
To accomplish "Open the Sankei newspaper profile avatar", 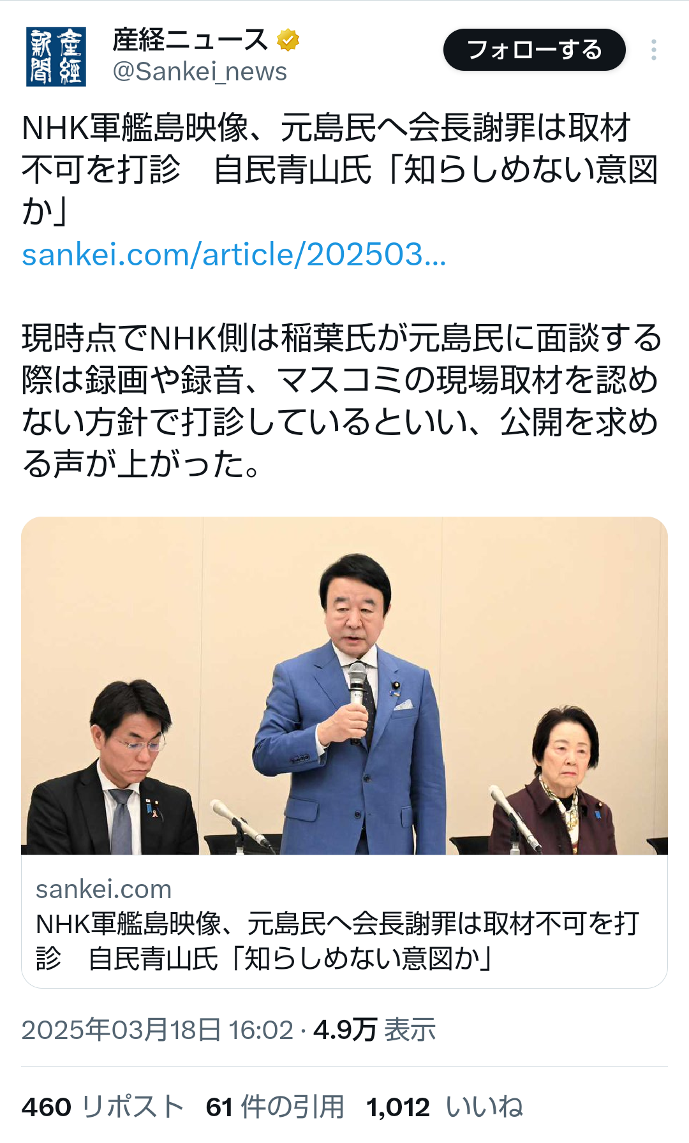I will [x=56, y=57].
